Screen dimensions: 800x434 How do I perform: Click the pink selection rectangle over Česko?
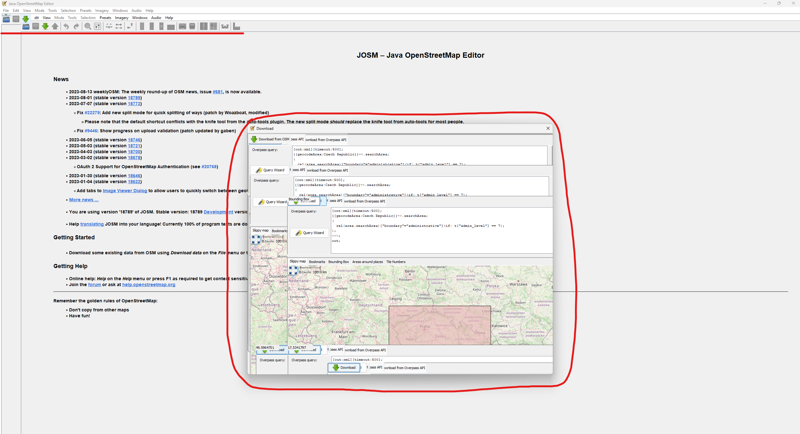click(x=440, y=325)
